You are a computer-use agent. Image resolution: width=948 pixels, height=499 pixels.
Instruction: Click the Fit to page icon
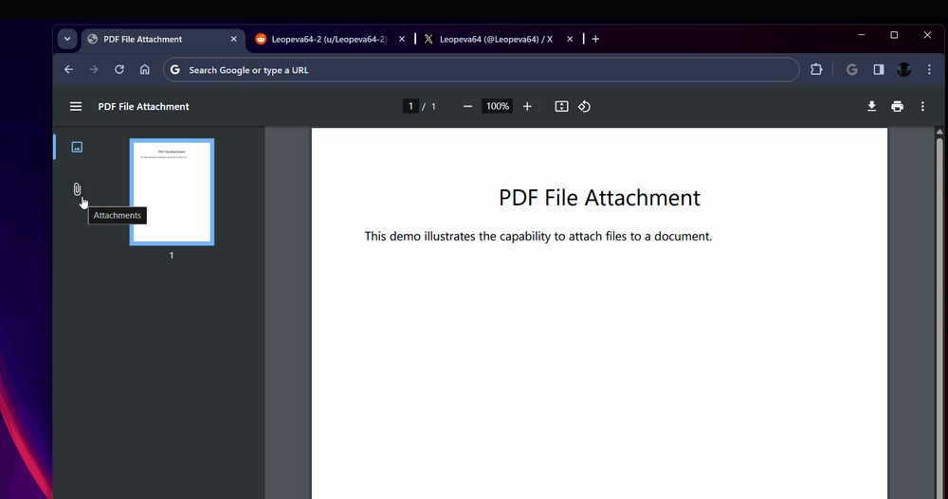click(x=561, y=107)
